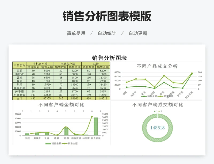The height and width of the screenshot is (164, 214).
Task: Click the 35000 right-axis label in the bar chart
Action: [105, 114]
